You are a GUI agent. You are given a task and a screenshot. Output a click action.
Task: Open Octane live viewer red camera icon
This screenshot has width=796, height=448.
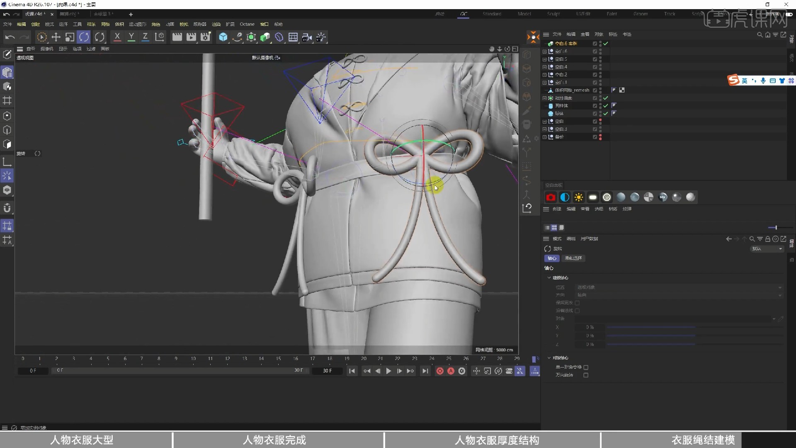pos(551,197)
